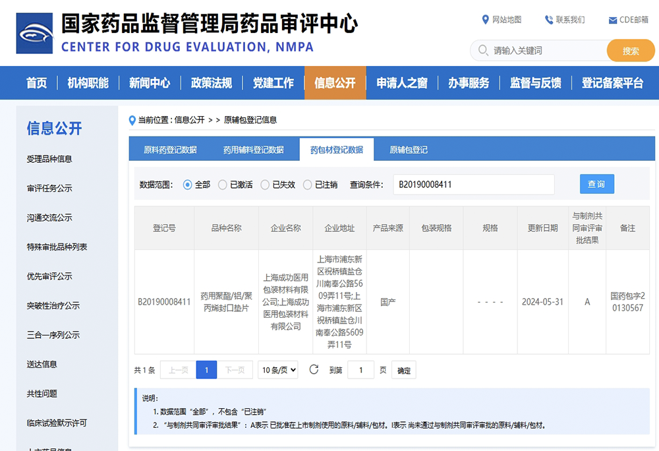The image size is (659, 451).
Task: Open 申请人之窗 in main navigation
Action: click(x=401, y=83)
